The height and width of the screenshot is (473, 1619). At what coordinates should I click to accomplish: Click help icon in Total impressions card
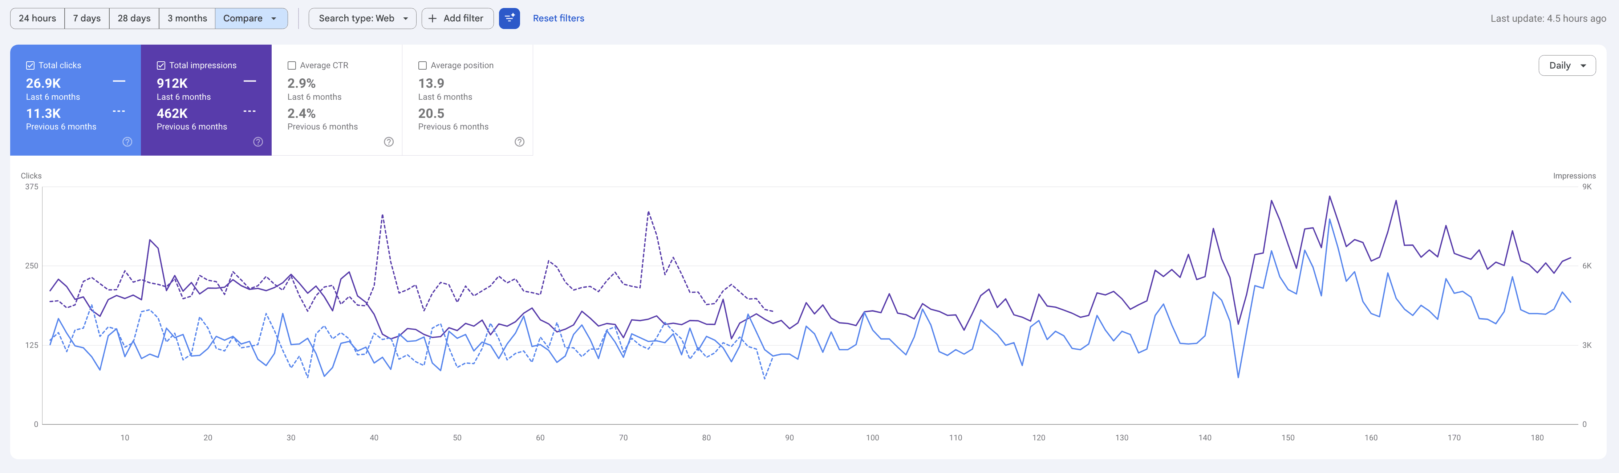(x=258, y=142)
